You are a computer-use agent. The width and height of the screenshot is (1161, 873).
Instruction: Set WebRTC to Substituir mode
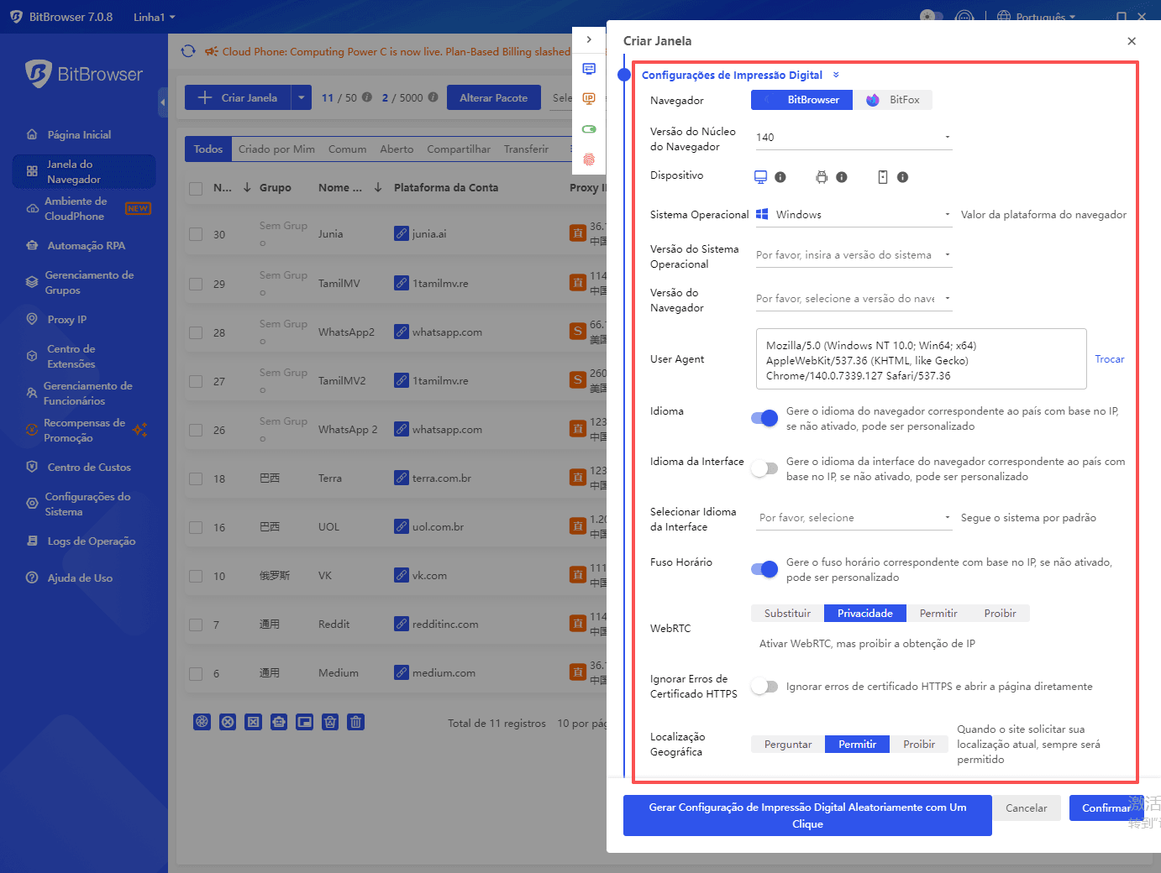point(787,613)
